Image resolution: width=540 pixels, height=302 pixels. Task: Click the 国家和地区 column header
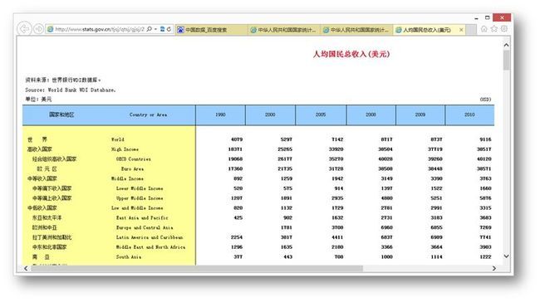61,114
